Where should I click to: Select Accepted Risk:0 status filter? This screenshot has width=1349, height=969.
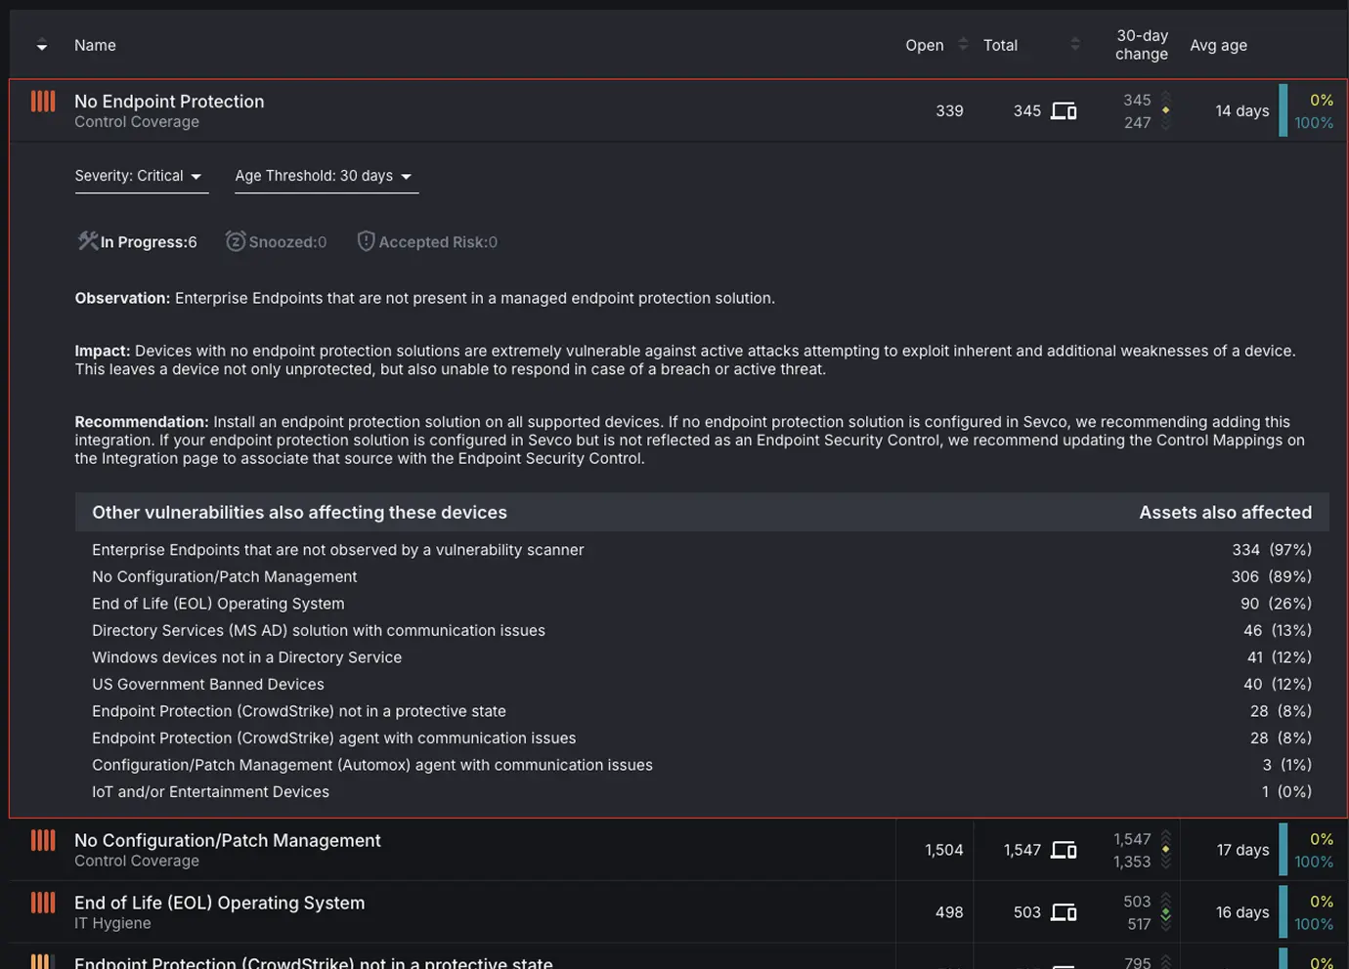coord(427,241)
